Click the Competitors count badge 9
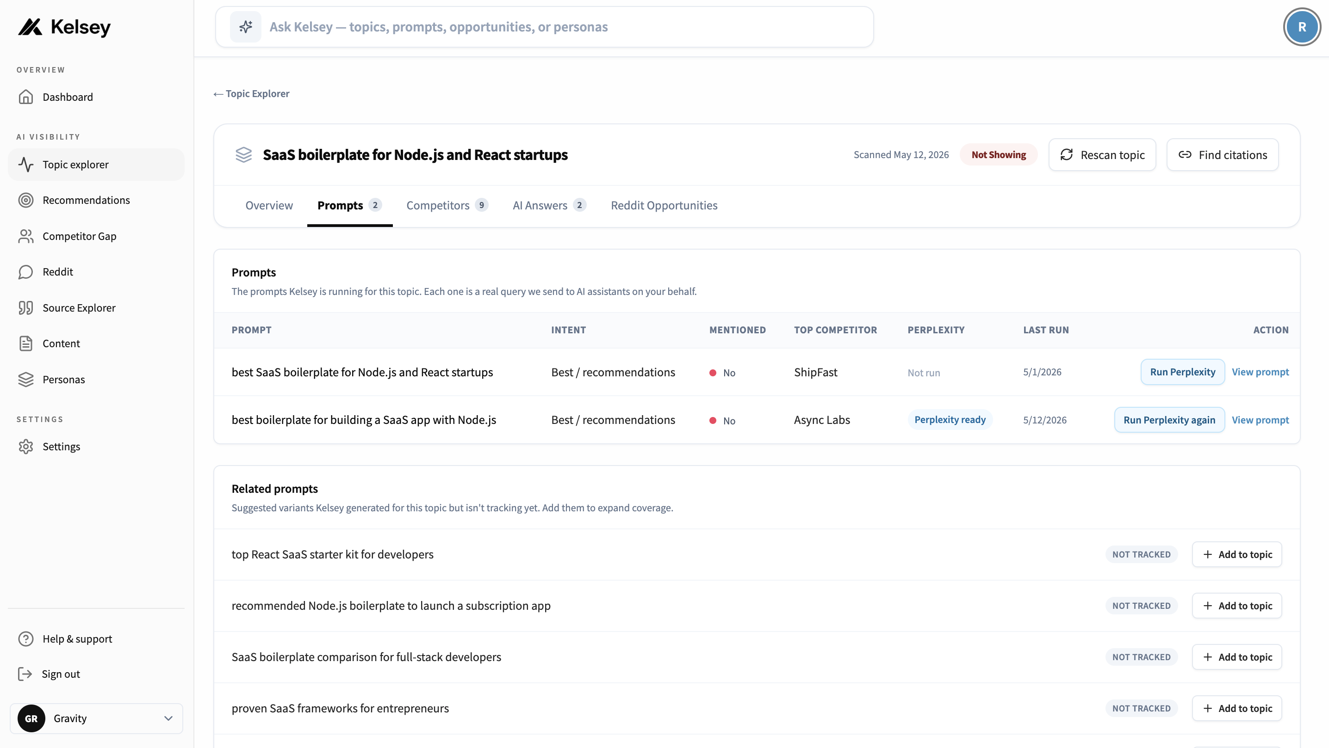 click(x=481, y=205)
